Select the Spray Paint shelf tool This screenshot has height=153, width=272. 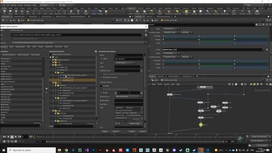click(x=71, y=12)
